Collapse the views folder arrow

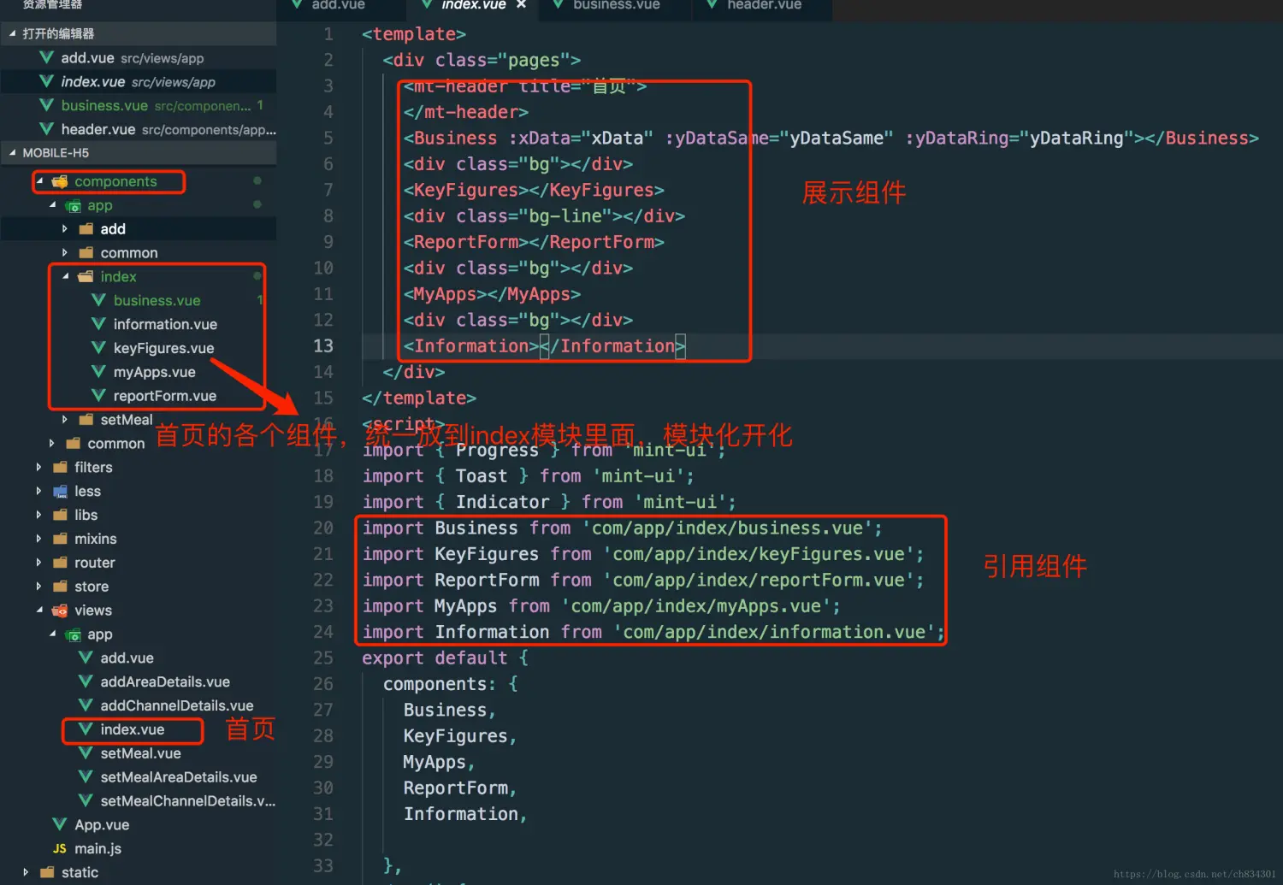click(x=39, y=611)
